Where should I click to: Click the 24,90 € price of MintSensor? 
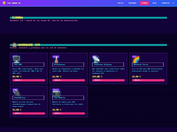click(57, 77)
